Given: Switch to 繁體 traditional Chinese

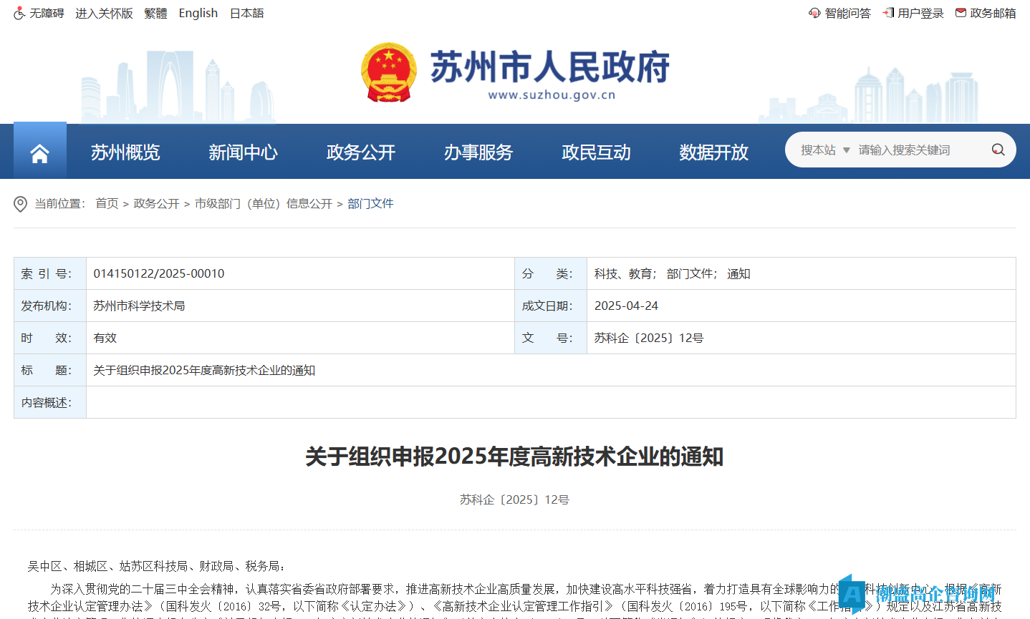Looking at the screenshot, I should (155, 13).
